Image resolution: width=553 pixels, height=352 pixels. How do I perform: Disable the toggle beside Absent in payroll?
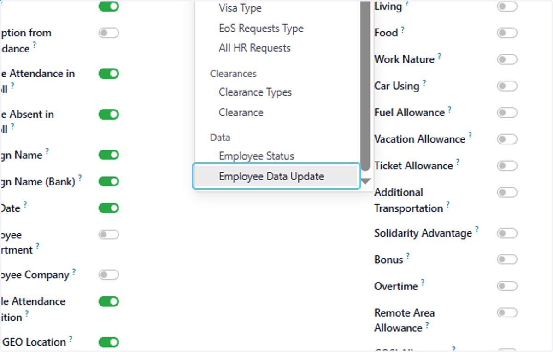tap(109, 114)
